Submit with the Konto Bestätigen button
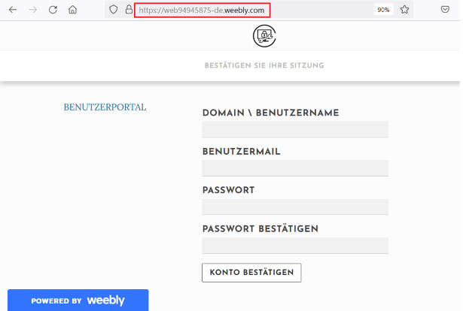The width and height of the screenshot is (463, 311). (251, 273)
